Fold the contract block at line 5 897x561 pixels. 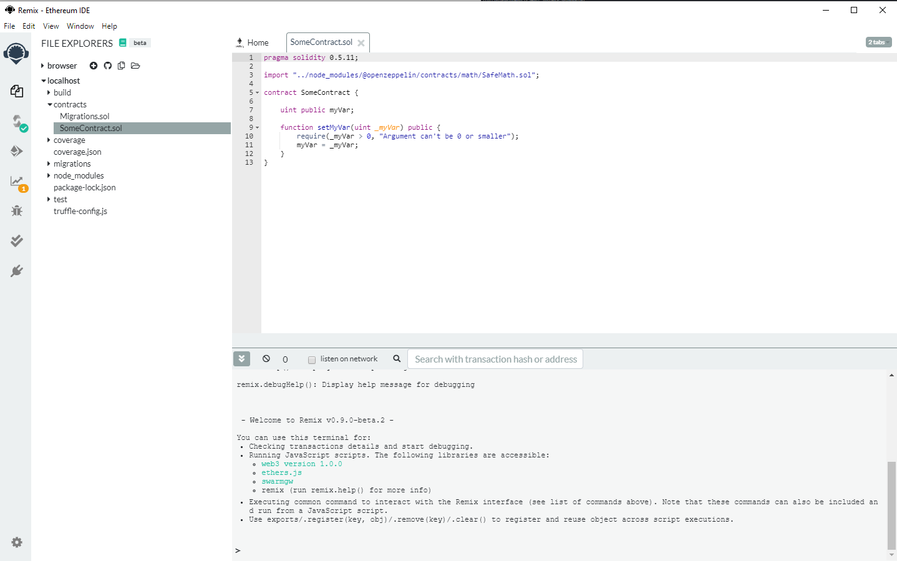pyautogui.click(x=257, y=92)
